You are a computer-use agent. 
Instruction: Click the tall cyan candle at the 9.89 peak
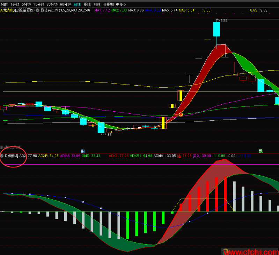click(x=216, y=29)
